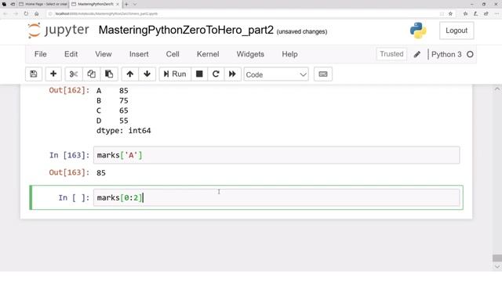Select the marks['A'] code cell
502x282 pixels.
pyautogui.click(x=276, y=155)
